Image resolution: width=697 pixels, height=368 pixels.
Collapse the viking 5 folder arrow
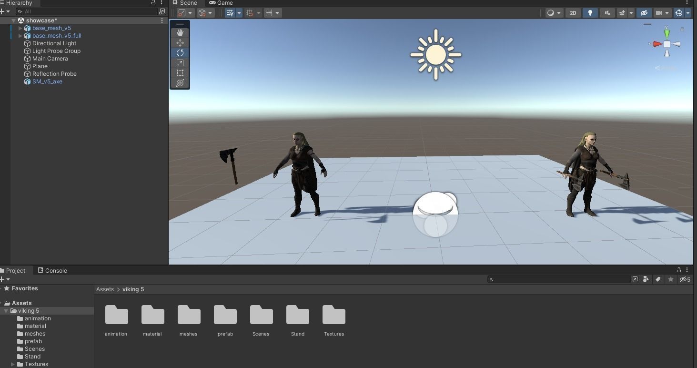(x=6, y=311)
